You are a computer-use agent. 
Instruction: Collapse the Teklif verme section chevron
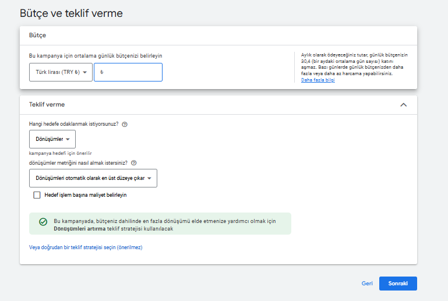(x=403, y=105)
